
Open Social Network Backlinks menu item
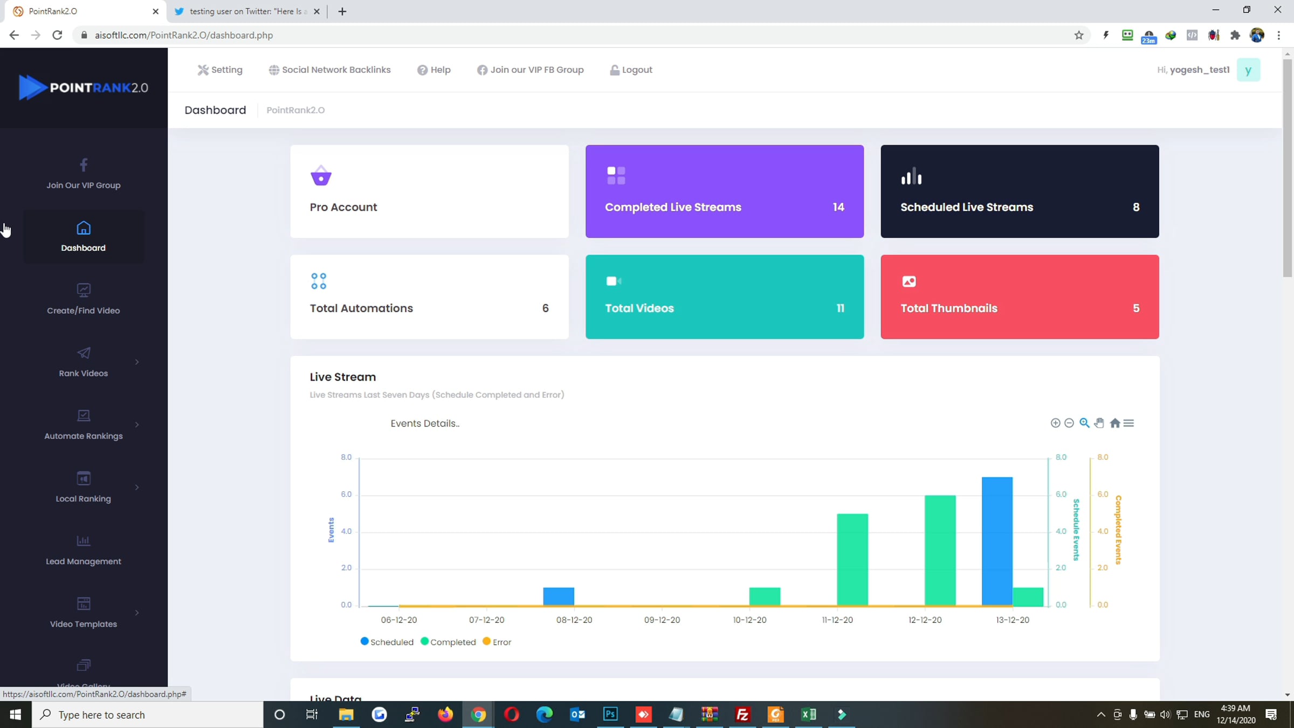click(329, 70)
